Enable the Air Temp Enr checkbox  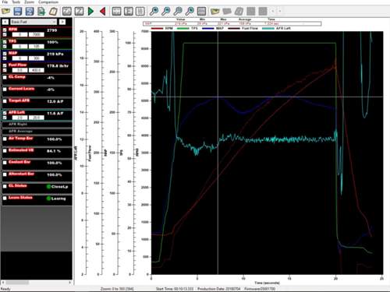tap(5, 139)
